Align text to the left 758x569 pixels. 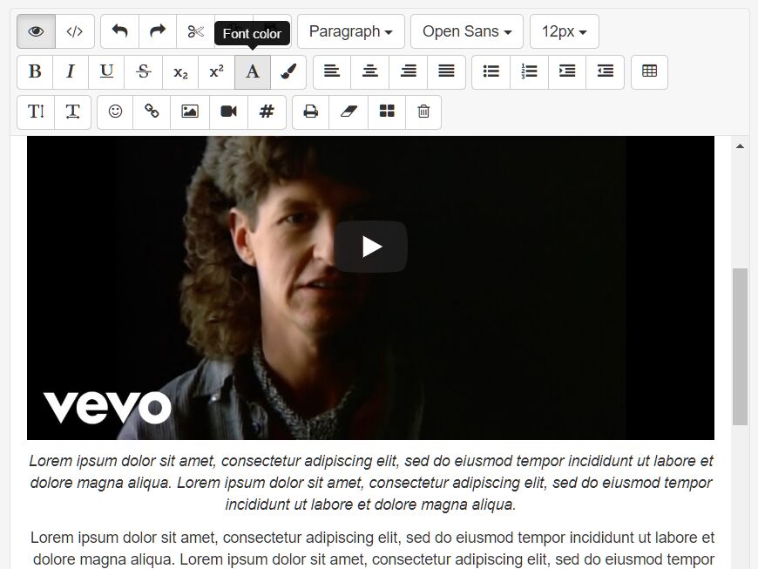[332, 71]
